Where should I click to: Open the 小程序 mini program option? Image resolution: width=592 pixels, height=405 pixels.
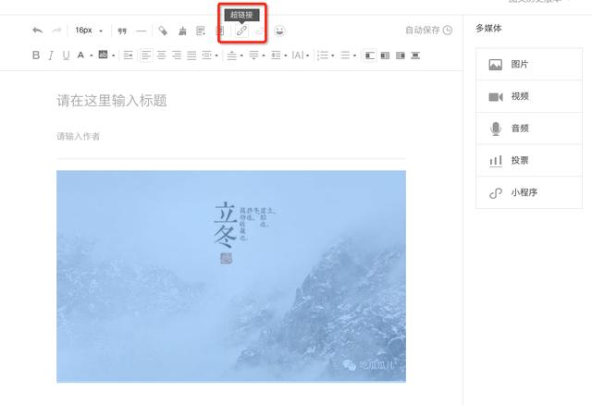[524, 193]
